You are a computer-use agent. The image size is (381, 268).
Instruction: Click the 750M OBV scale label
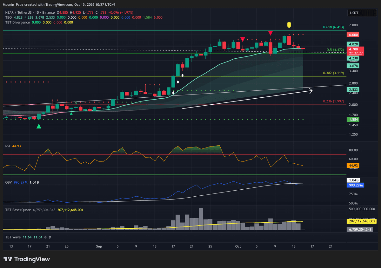[x=353, y=194]
